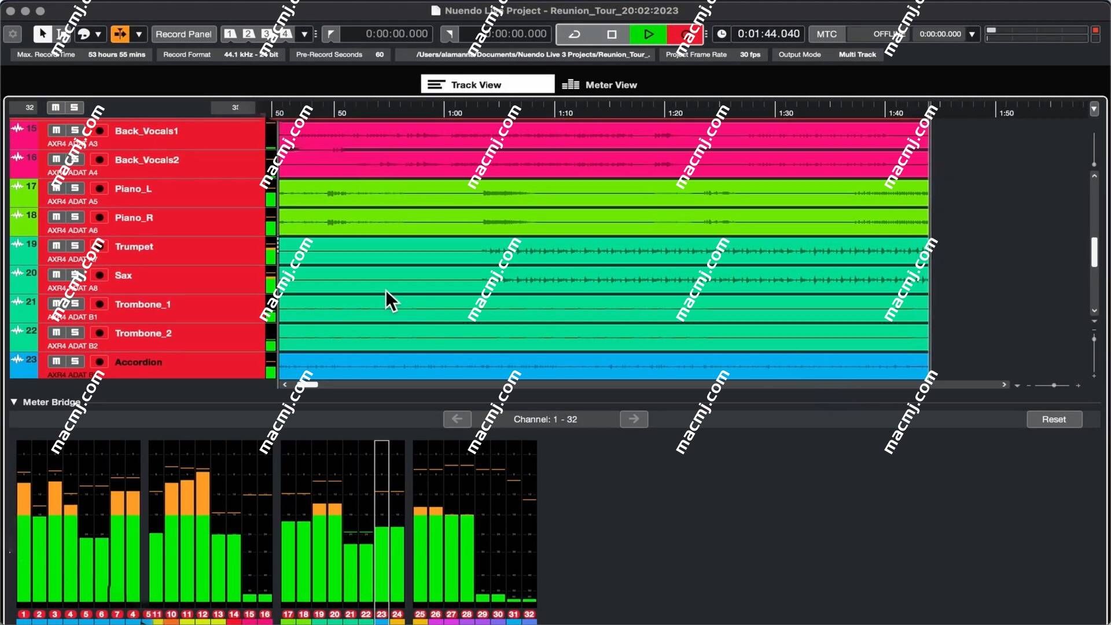Open the color palette tool dropdown
The height and width of the screenshot is (625, 1111).
98,34
